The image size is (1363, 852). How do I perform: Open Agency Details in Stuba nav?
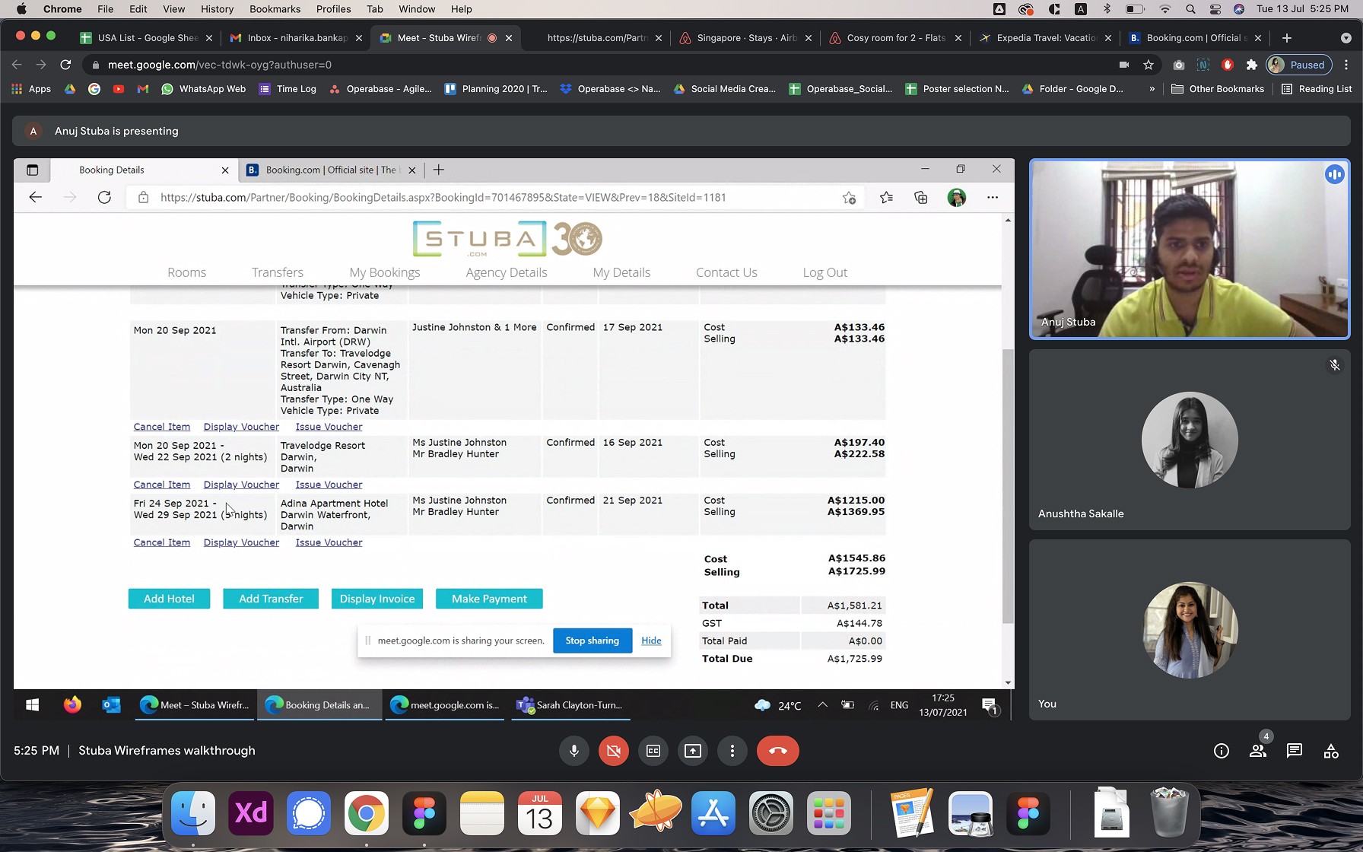coord(507,272)
